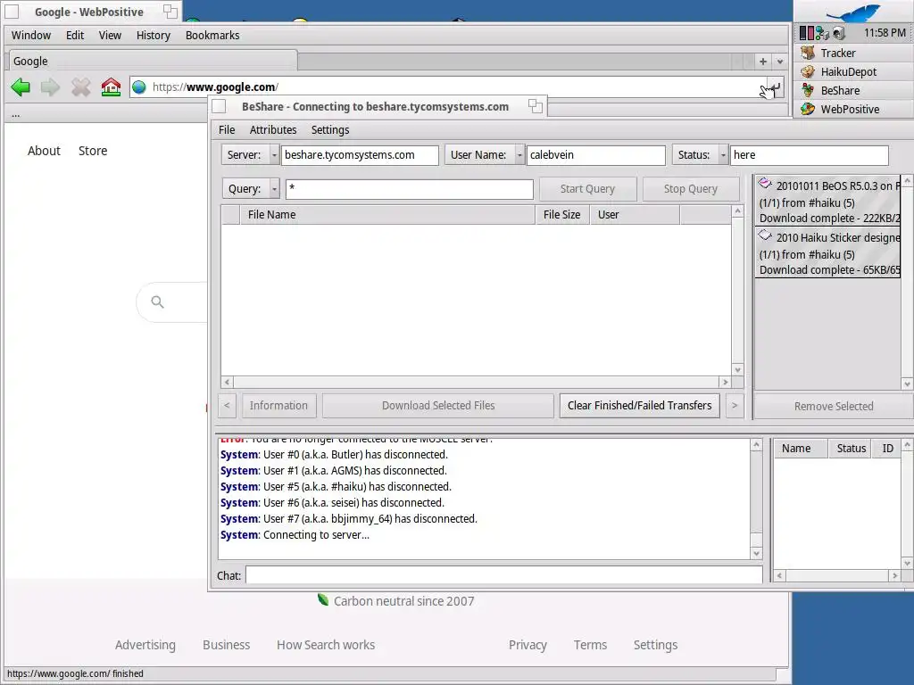Open the Status dropdown arrow

(x=723, y=155)
